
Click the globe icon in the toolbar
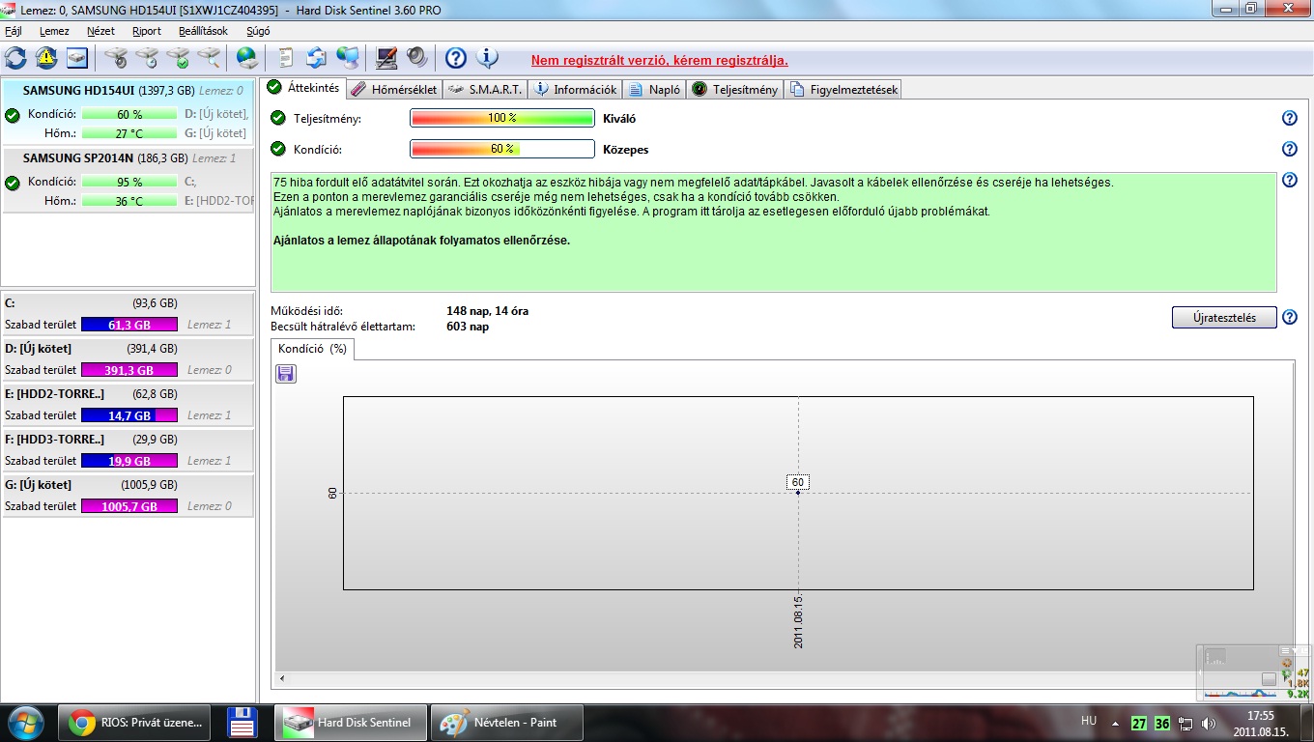point(247,58)
